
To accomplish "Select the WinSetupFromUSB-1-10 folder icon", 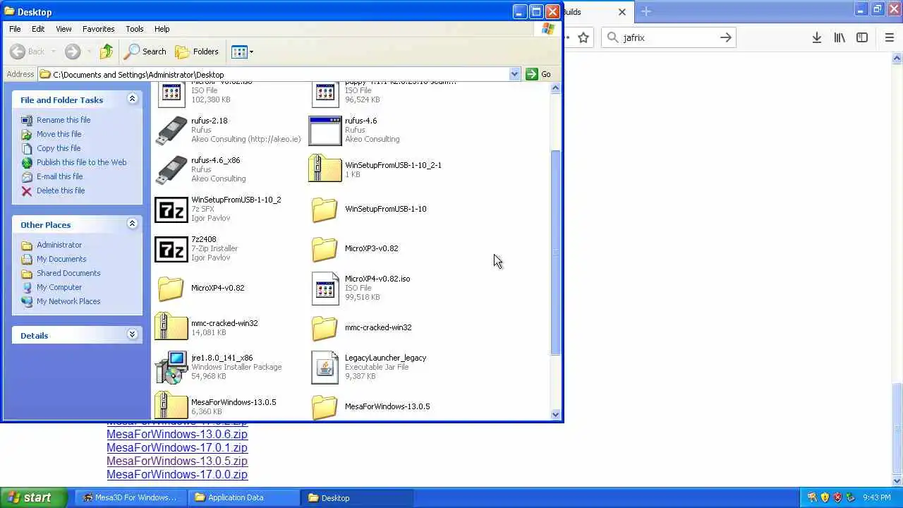I will click(325, 210).
